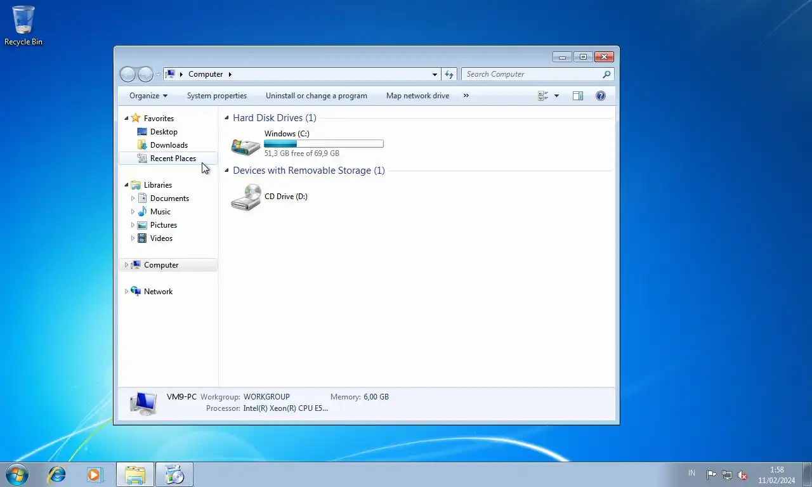Open the Videos library
This screenshot has width=812, height=487.
[161, 238]
